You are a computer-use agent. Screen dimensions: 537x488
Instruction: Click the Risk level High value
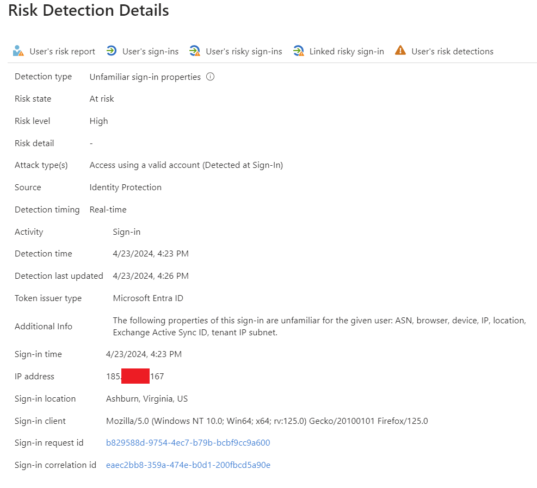[98, 121]
